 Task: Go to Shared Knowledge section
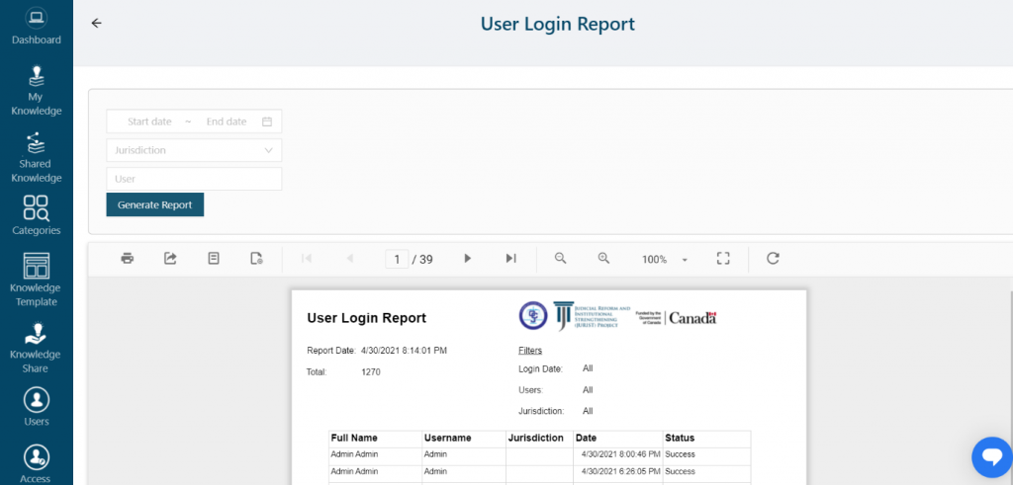[x=37, y=157]
